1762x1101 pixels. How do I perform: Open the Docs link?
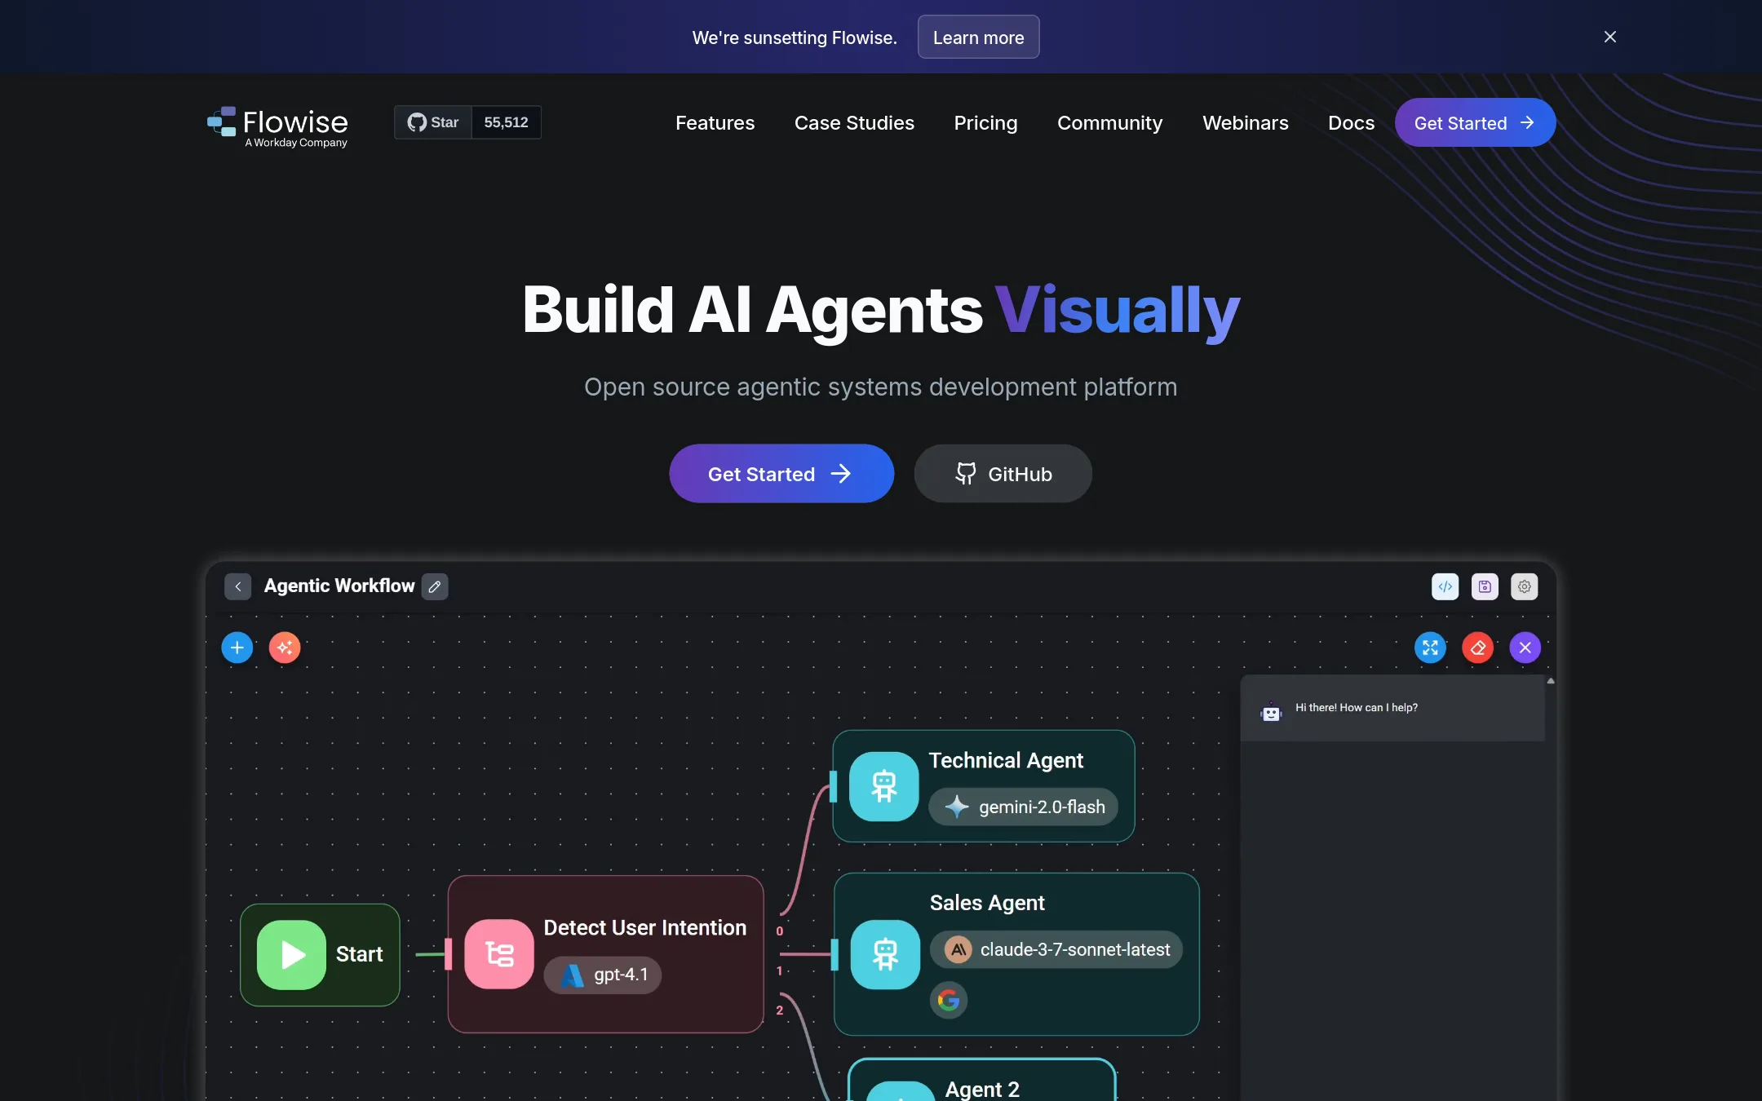(1351, 123)
